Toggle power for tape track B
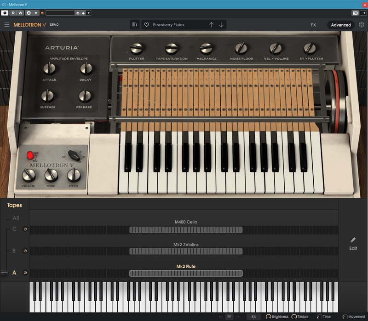368x321 pixels. 25,251
